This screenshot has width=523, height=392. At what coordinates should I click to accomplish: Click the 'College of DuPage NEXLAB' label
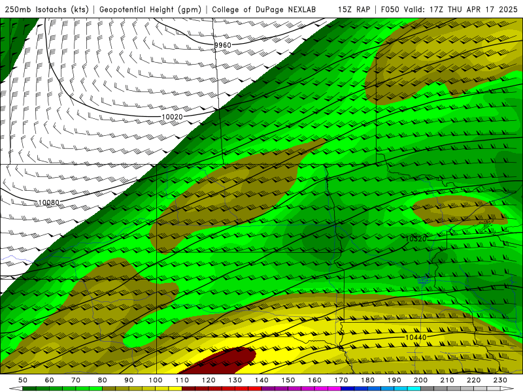[x=263, y=9]
